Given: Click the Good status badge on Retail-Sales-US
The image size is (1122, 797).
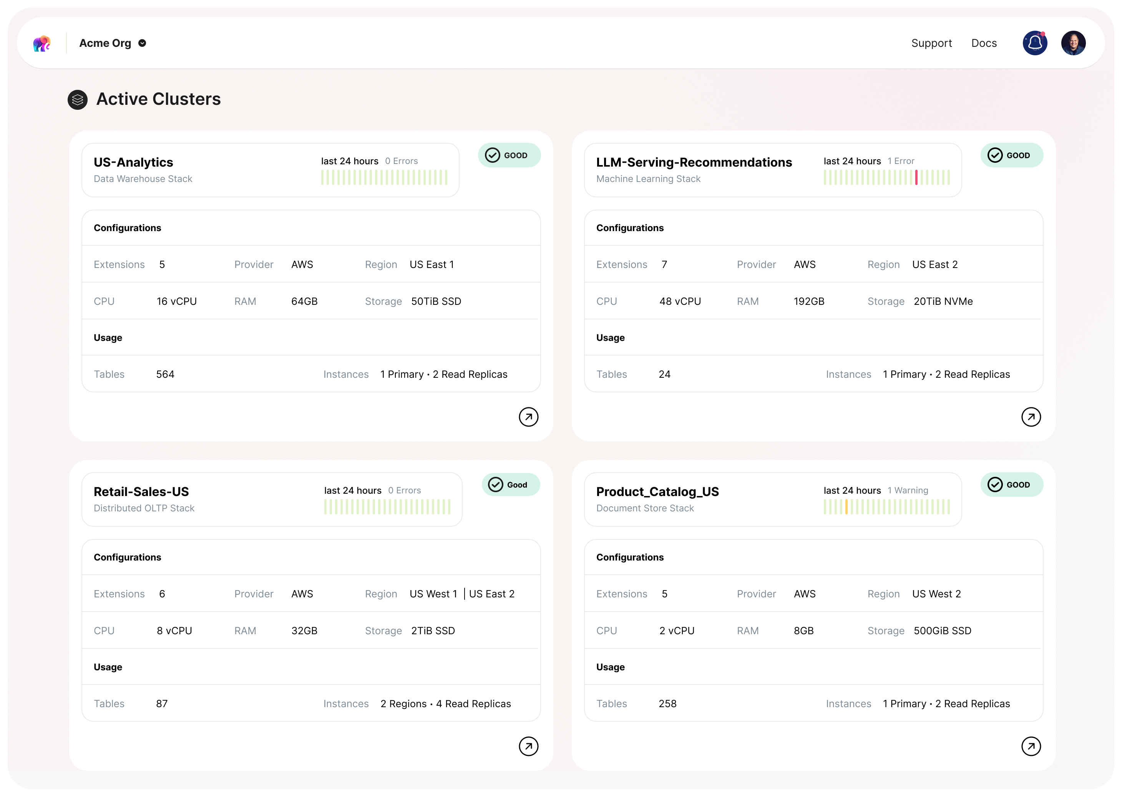Looking at the screenshot, I should click(510, 484).
